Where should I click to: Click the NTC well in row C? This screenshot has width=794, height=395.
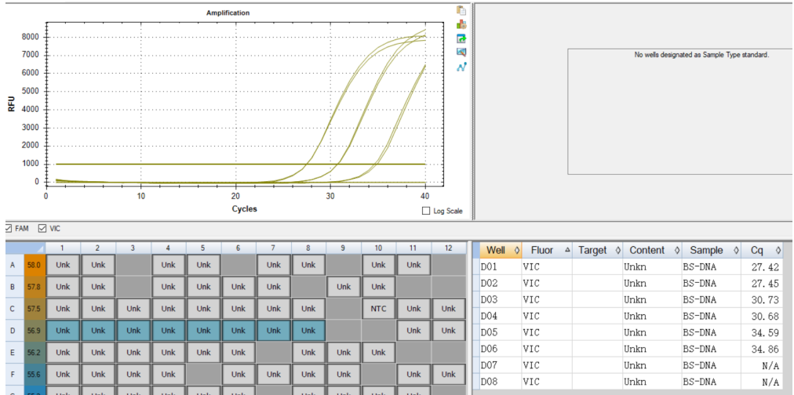pos(378,309)
